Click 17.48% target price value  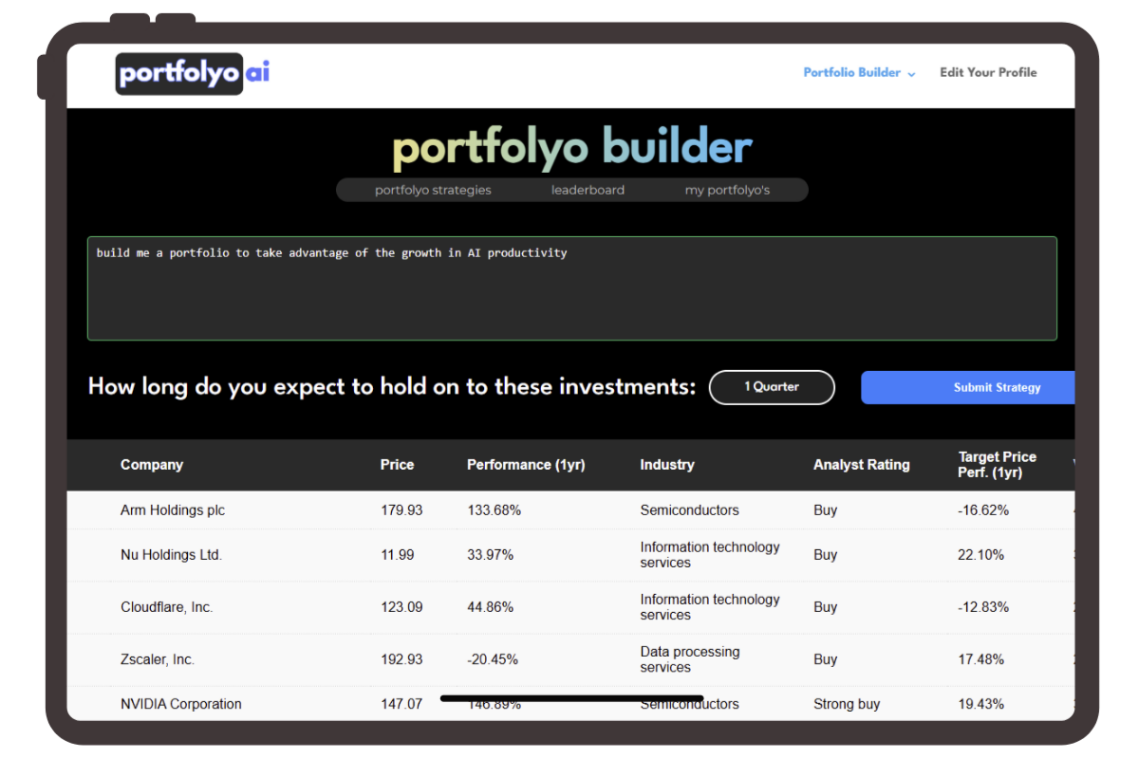coord(980,659)
